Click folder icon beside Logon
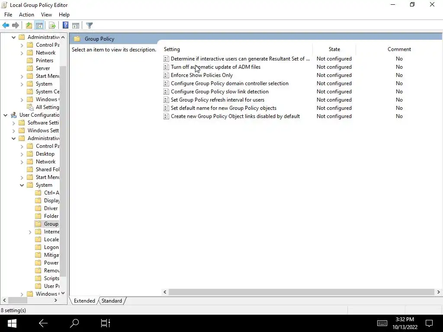 pos(38,247)
